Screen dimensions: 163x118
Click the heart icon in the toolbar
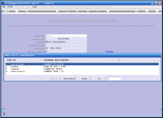pyautogui.click(x=57, y=11)
